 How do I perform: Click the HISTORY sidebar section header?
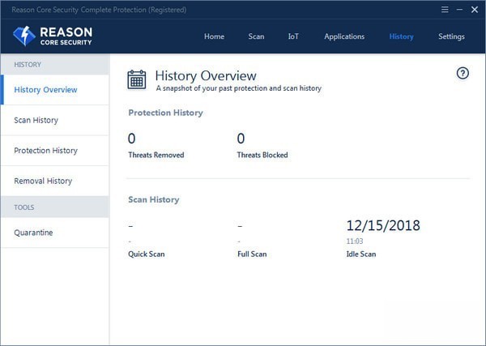(28, 65)
